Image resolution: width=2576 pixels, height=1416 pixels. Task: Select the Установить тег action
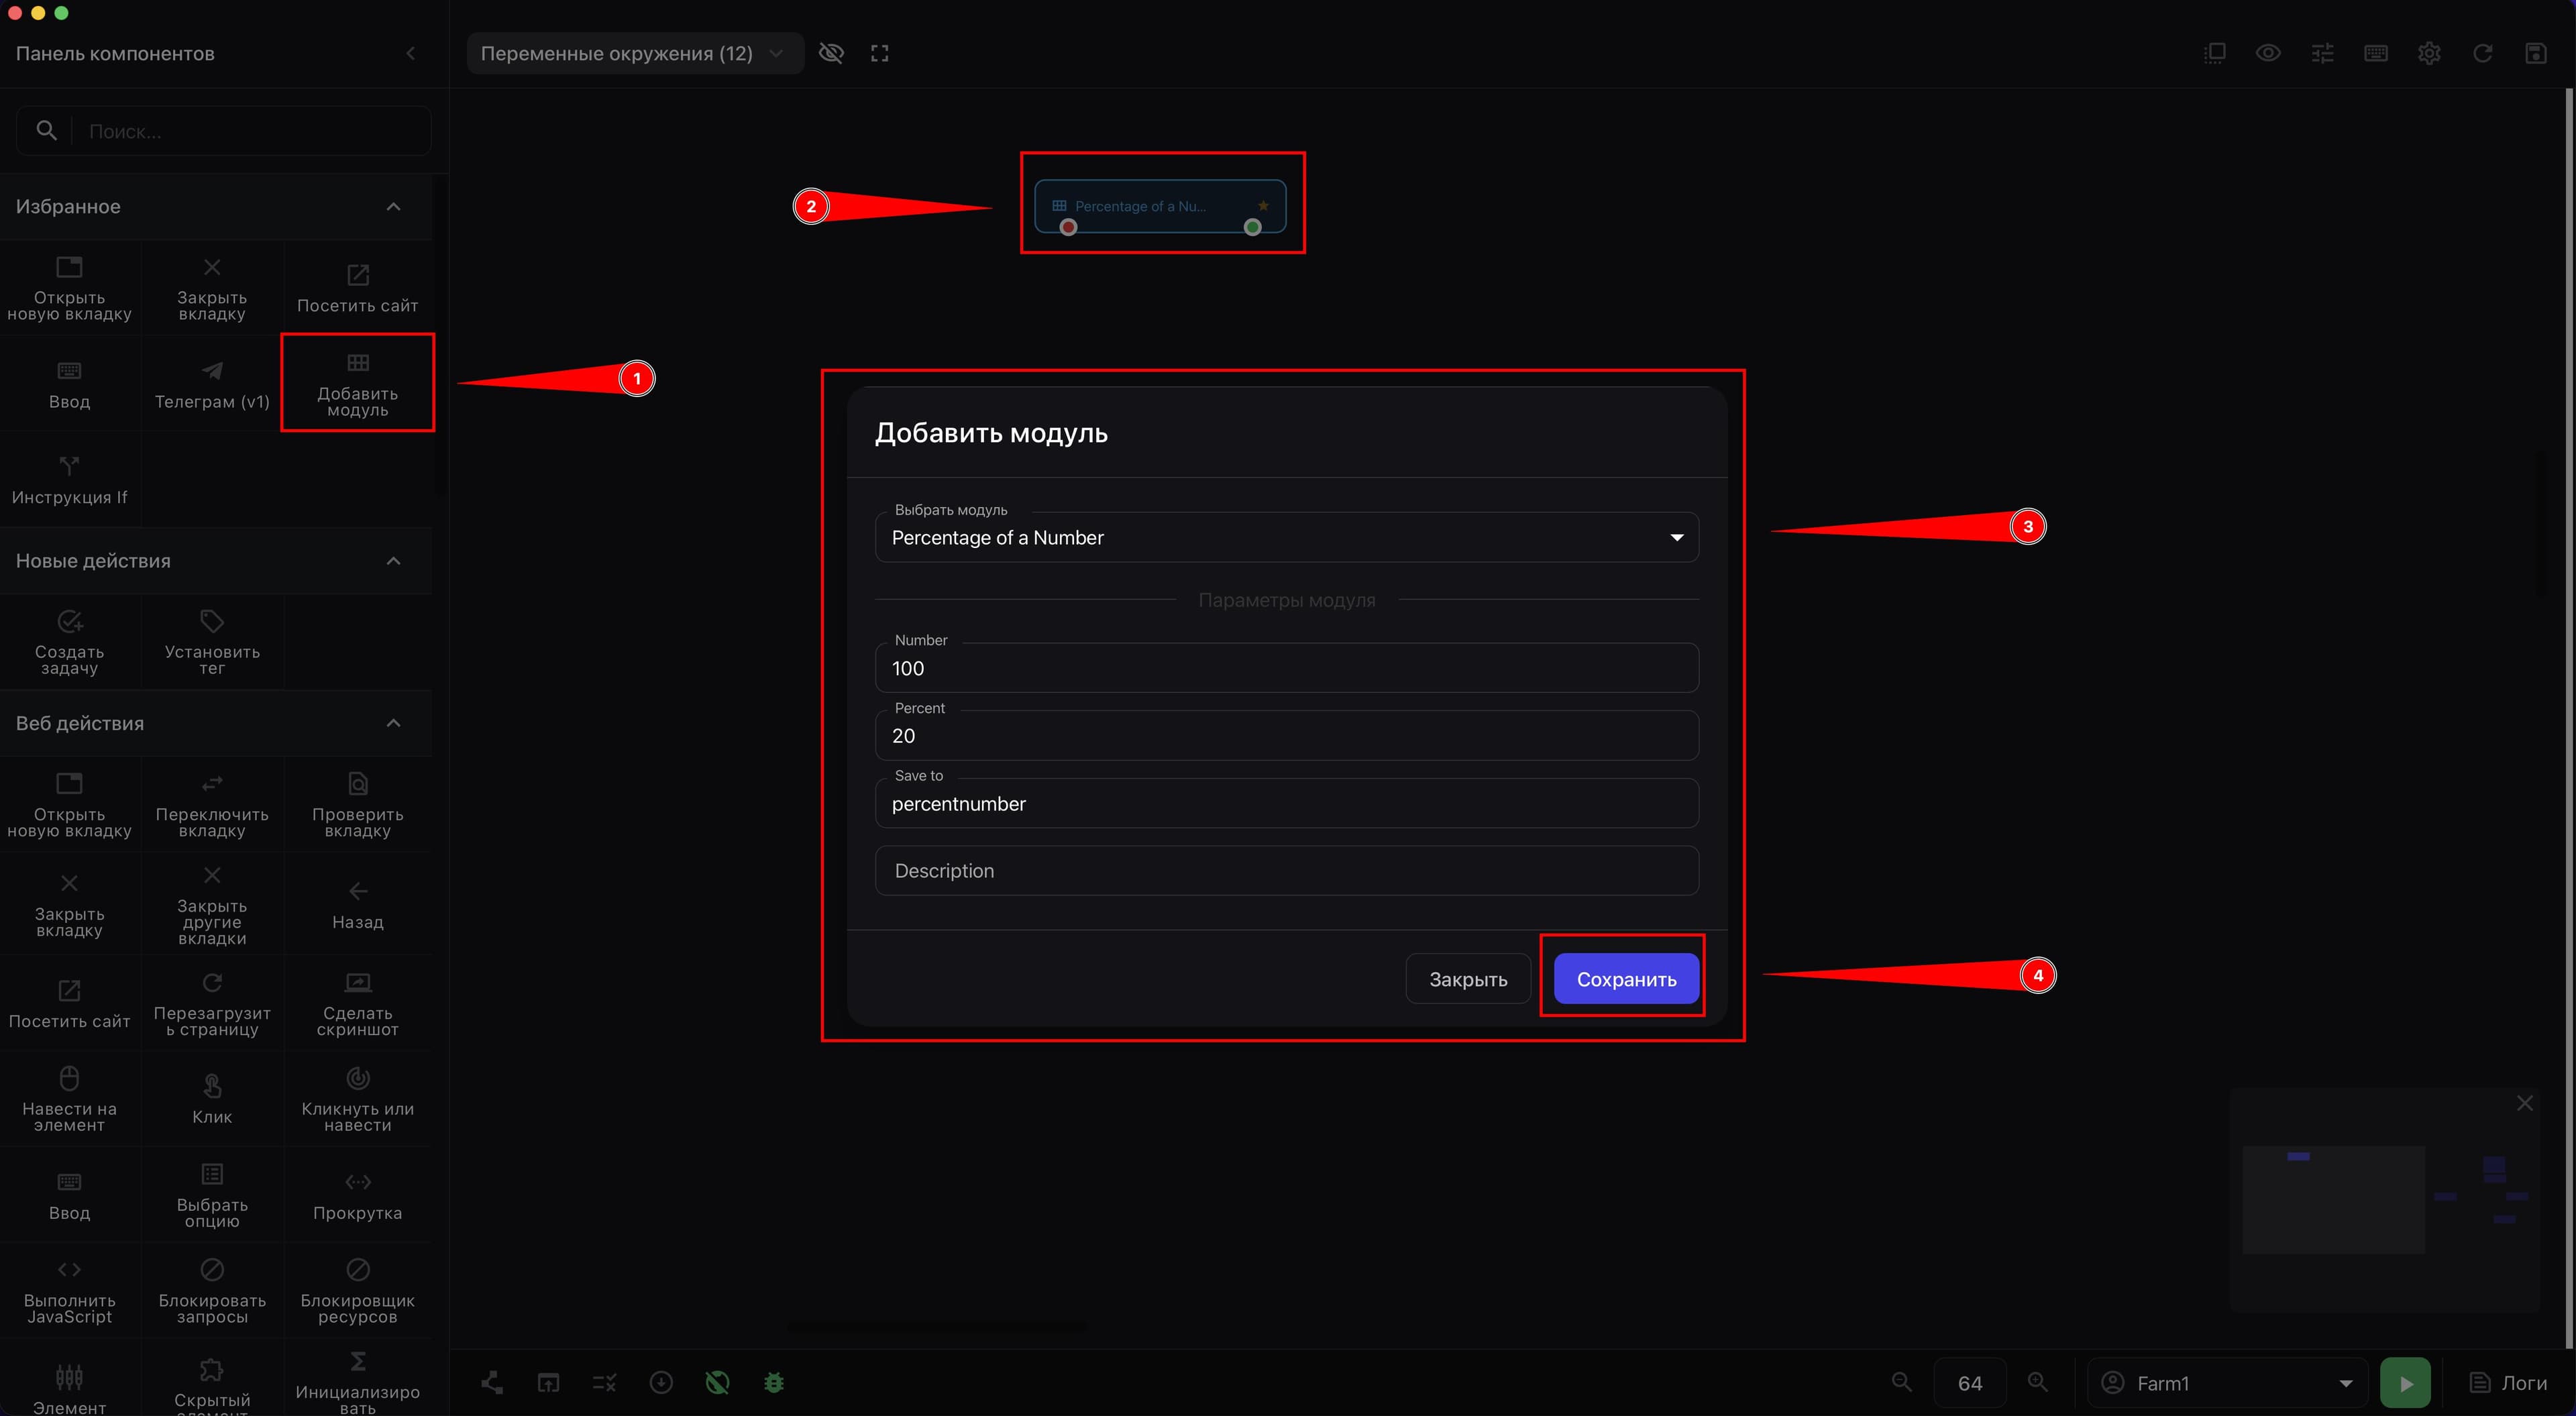212,641
